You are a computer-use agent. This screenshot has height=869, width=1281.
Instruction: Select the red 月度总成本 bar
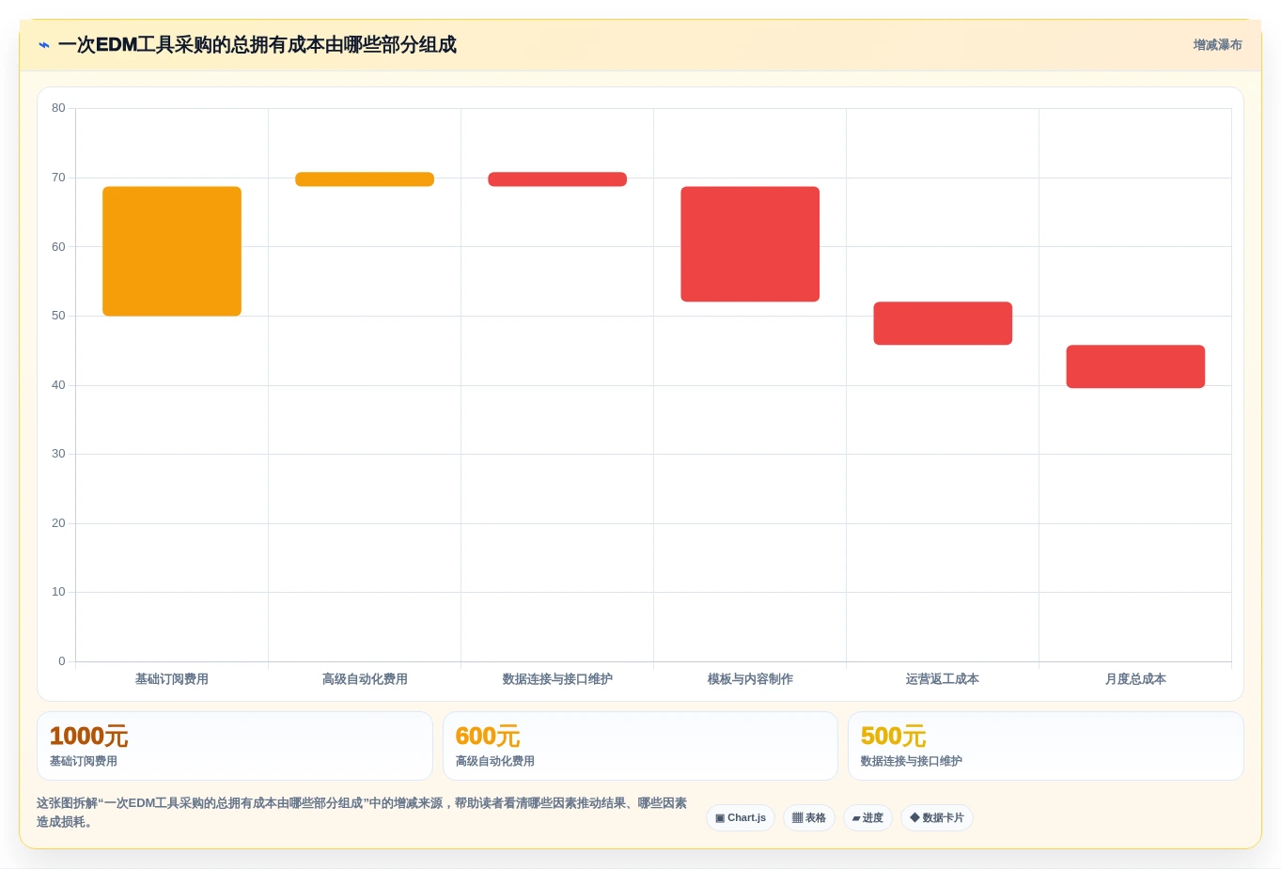tap(1135, 366)
